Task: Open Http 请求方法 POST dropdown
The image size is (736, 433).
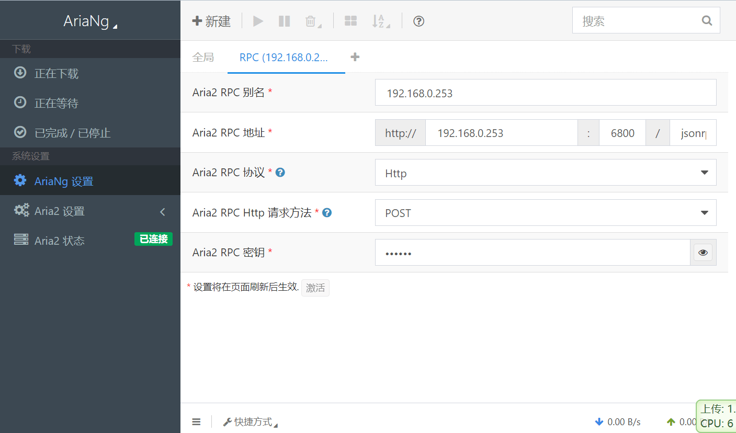Action: pyautogui.click(x=546, y=212)
